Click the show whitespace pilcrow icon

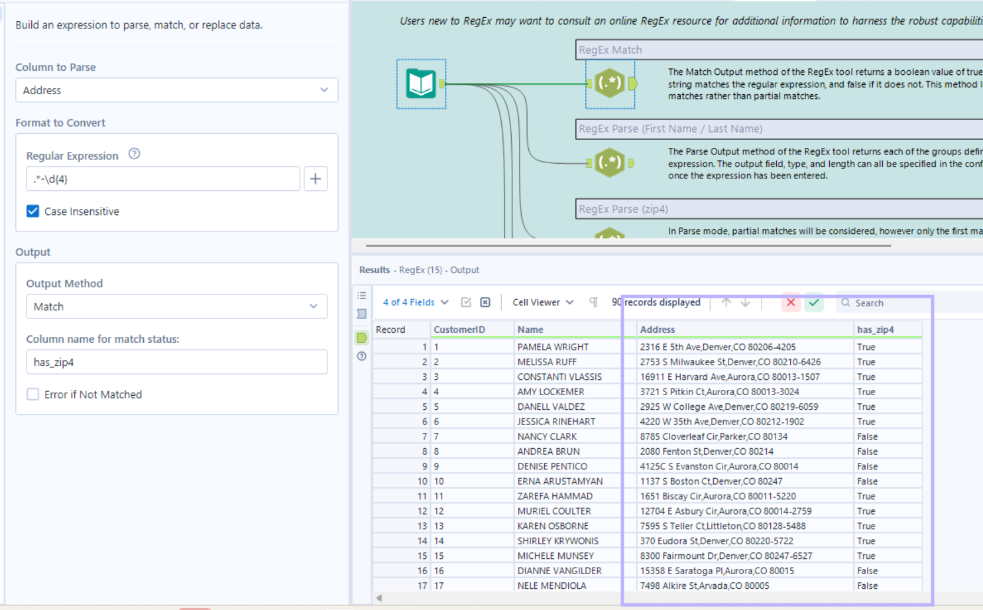[593, 302]
